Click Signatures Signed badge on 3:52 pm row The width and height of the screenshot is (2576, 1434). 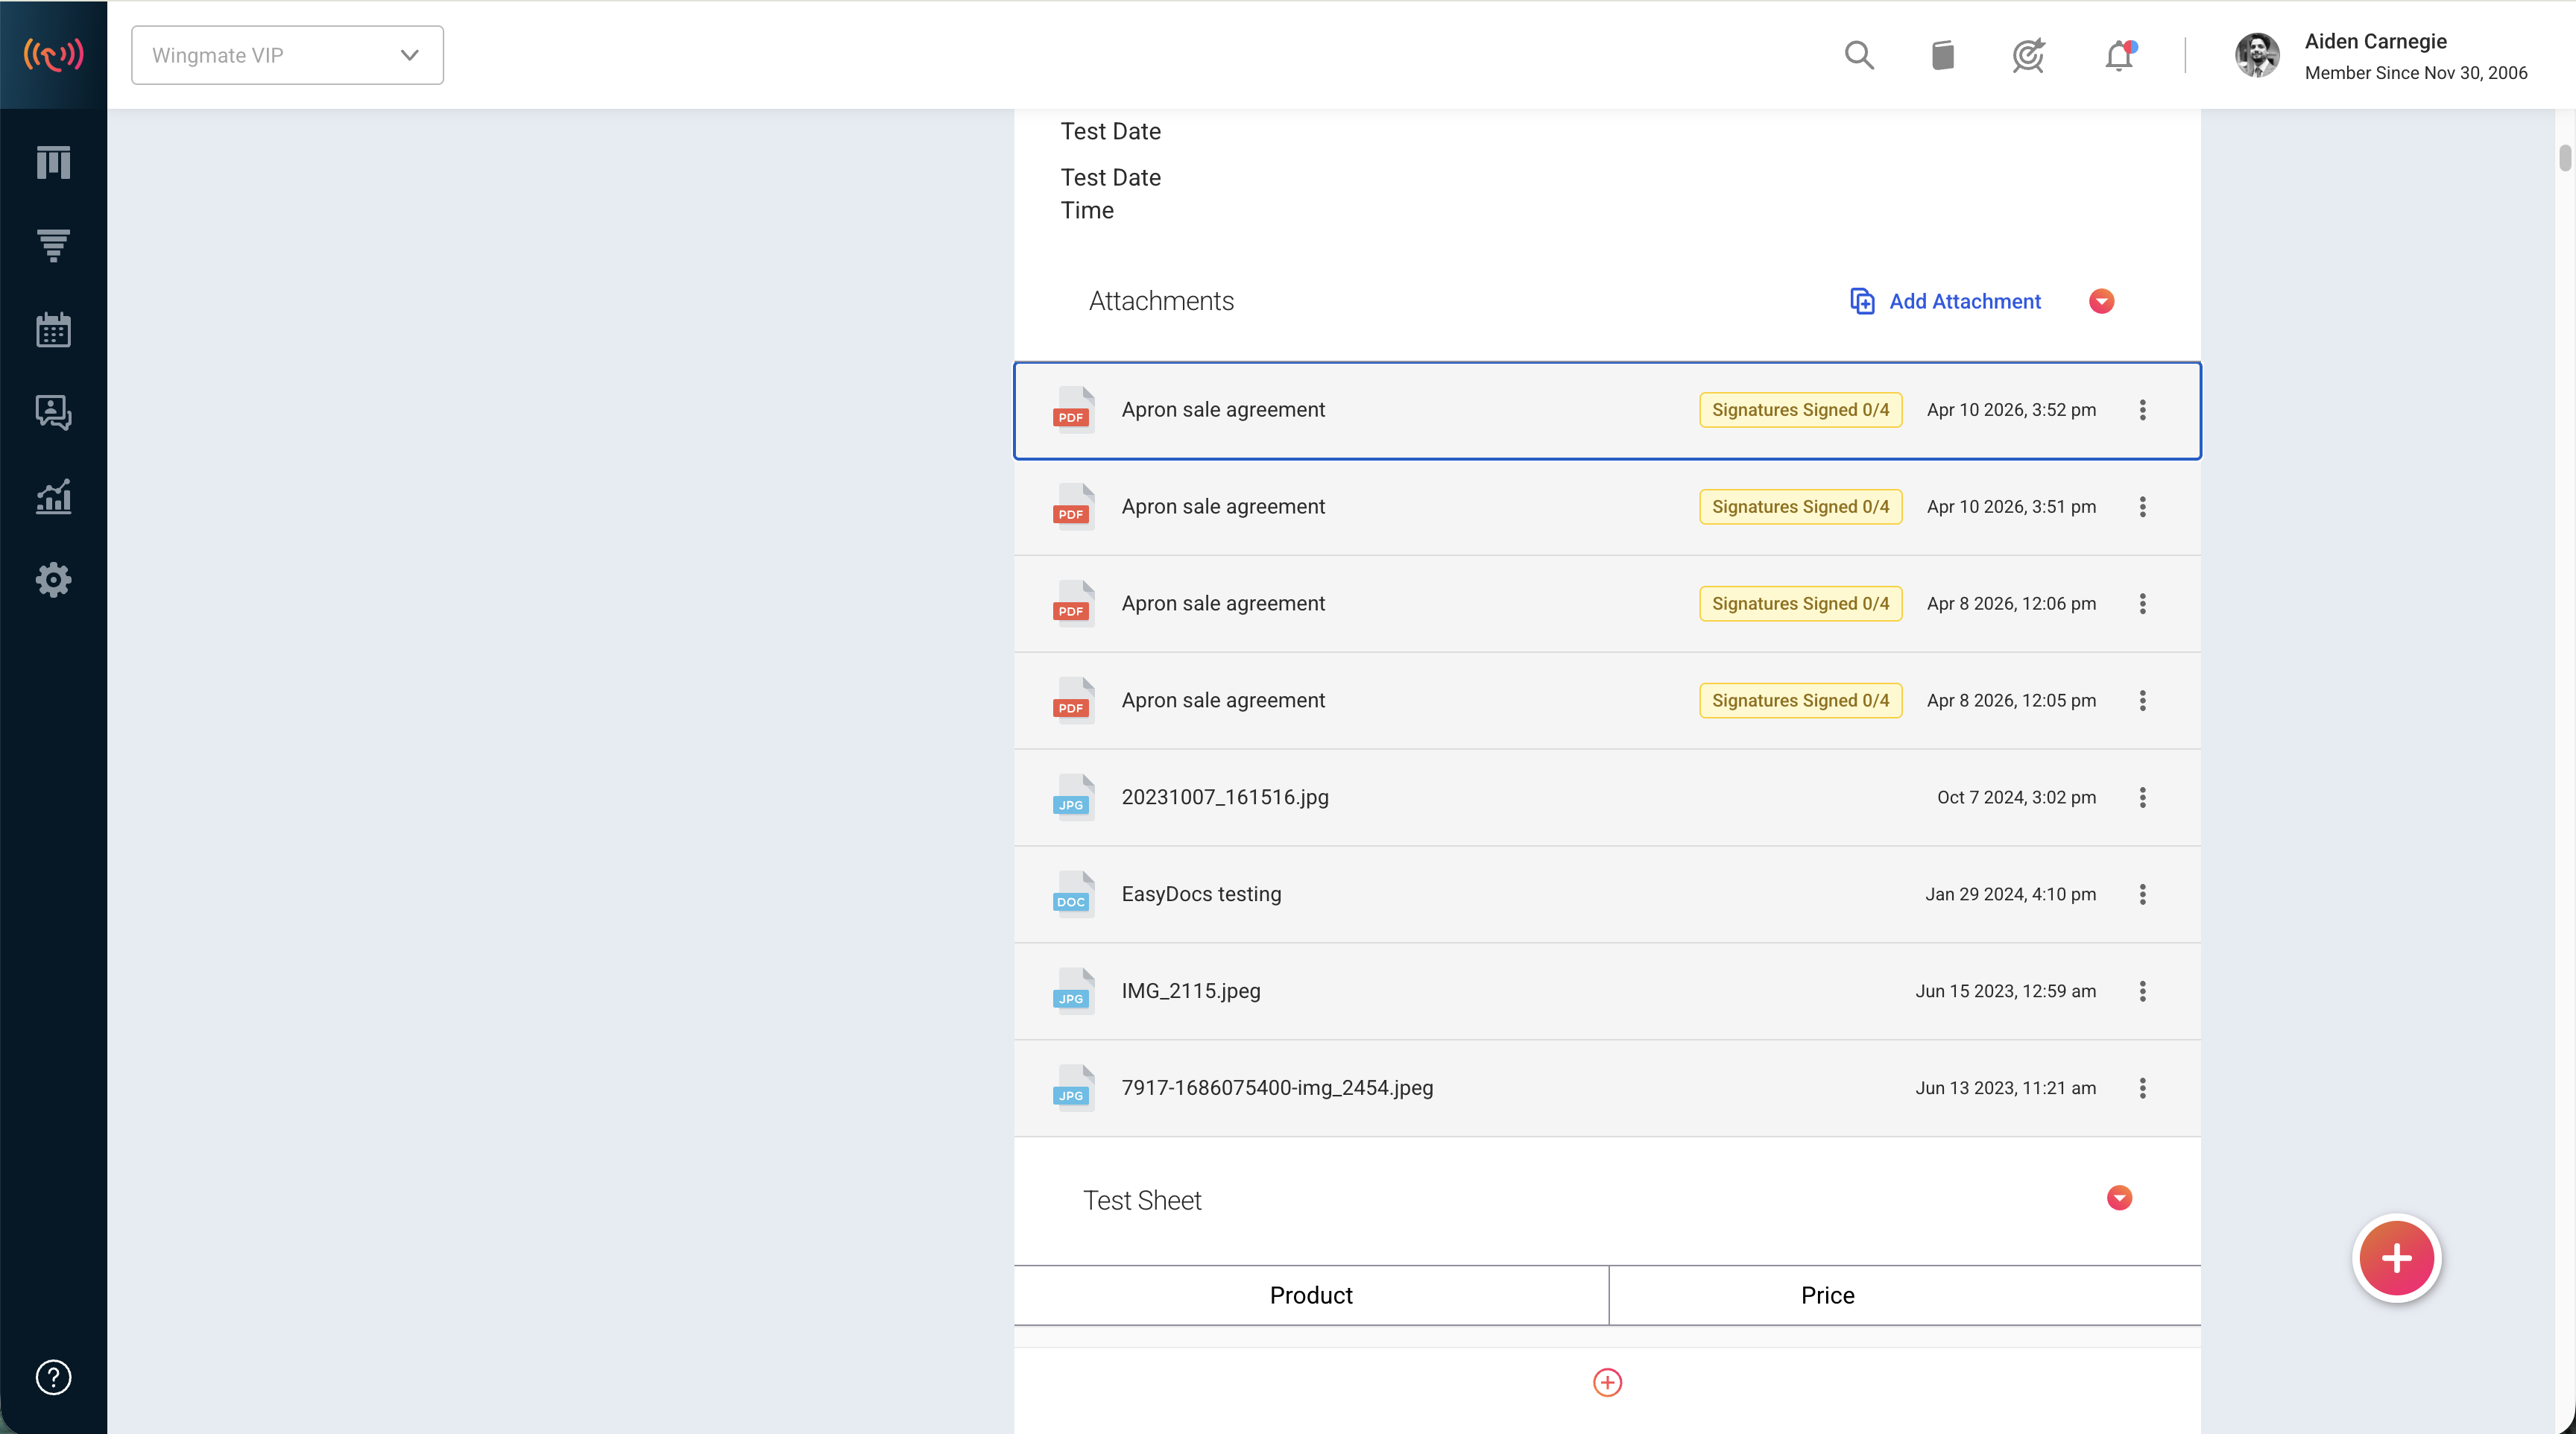[x=1800, y=410]
